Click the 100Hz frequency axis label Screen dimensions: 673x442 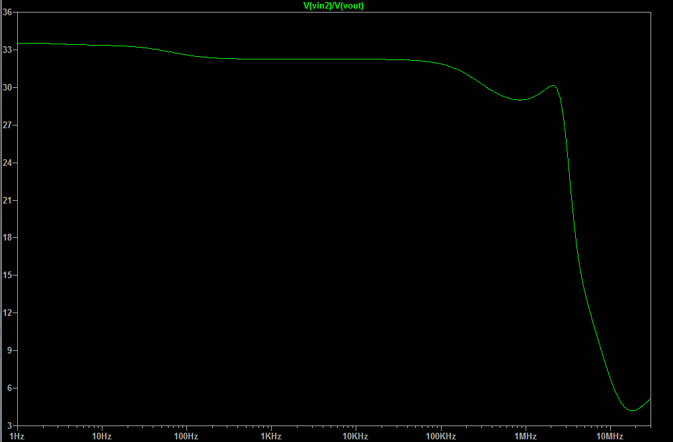coord(186,437)
